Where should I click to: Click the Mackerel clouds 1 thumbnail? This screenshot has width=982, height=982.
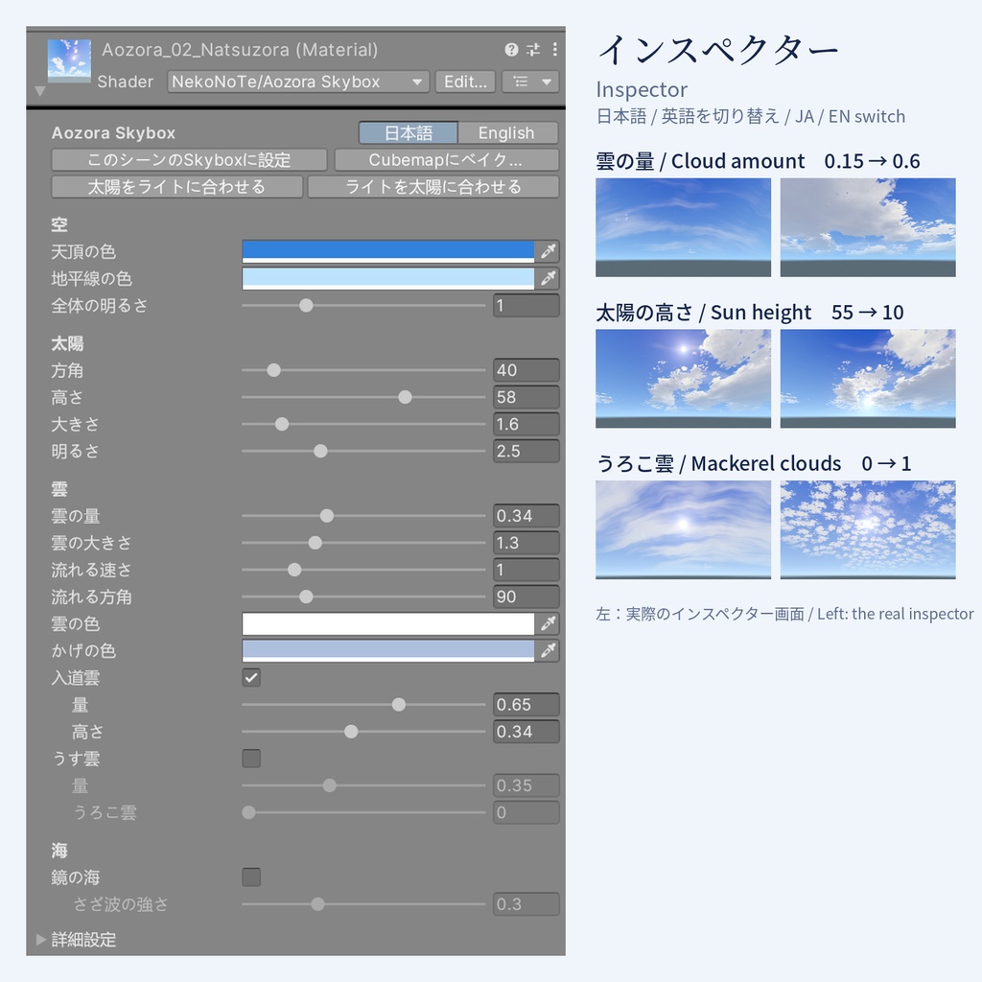(x=868, y=529)
